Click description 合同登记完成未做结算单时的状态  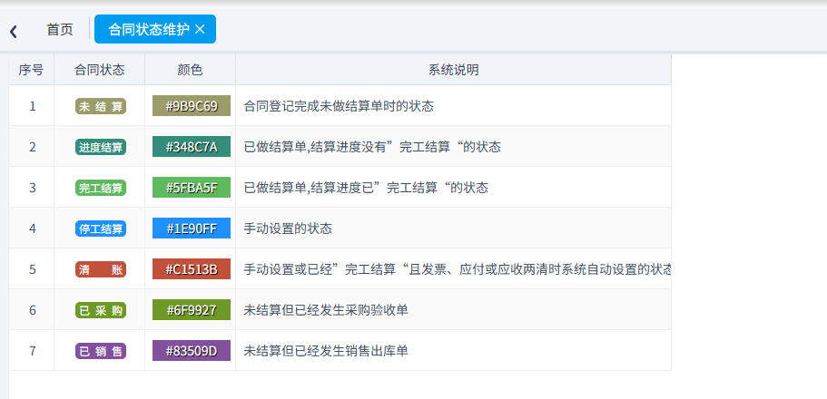pos(339,106)
